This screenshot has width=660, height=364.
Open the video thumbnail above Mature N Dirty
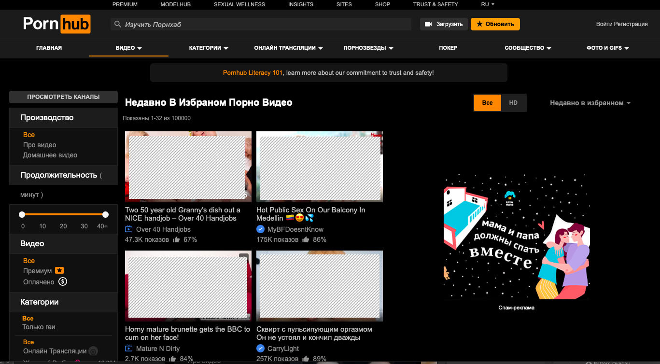tap(188, 286)
